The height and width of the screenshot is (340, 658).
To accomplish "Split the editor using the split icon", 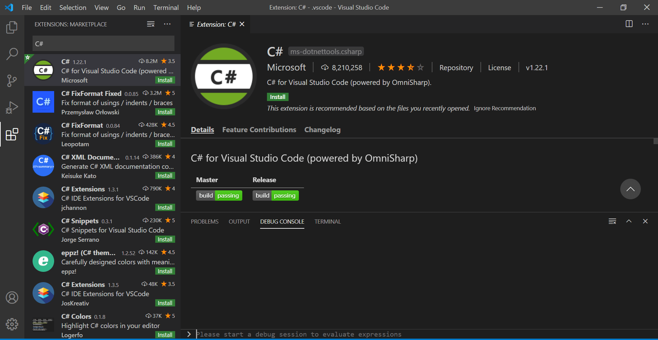I will pyautogui.click(x=629, y=24).
